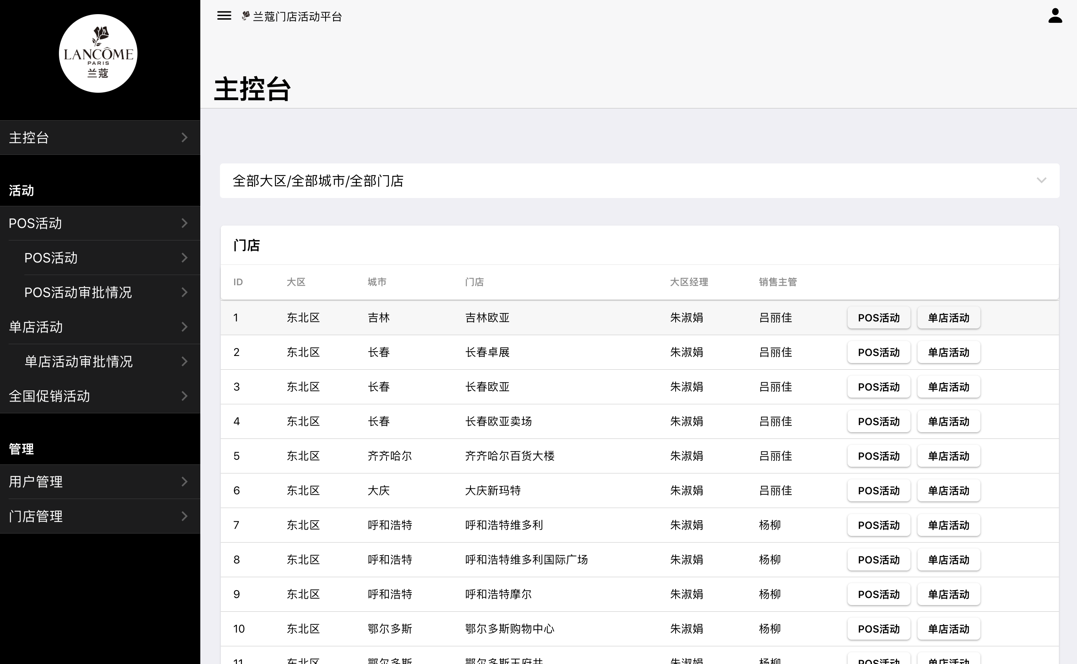The width and height of the screenshot is (1077, 664).
Task: Sort by the 大区经理 column header
Action: (689, 282)
